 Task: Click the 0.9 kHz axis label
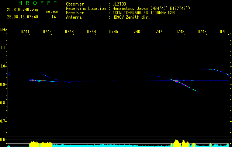pyautogui.click(x=3, y=85)
